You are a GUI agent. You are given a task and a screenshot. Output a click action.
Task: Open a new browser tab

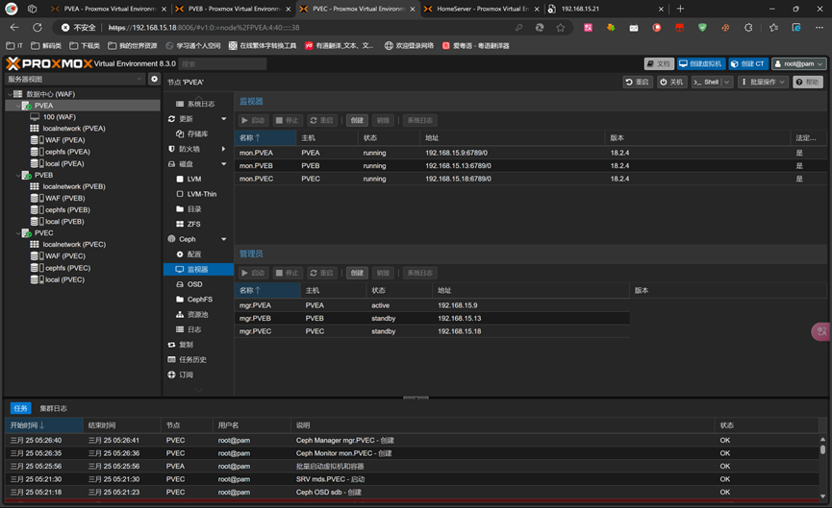click(680, 9)
